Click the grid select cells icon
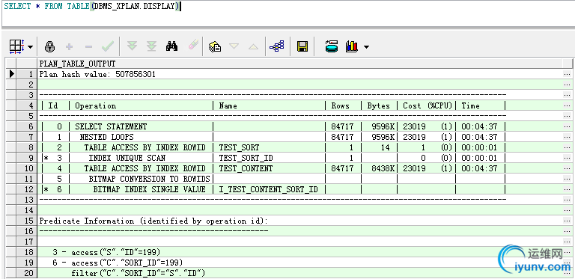 [16, 46]
